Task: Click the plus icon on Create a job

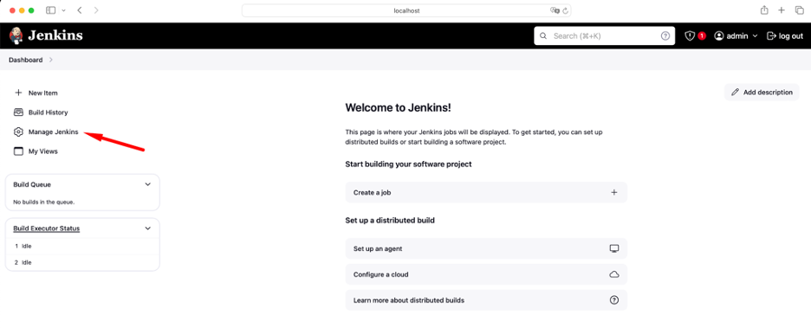Action: [x=614, y=192]
